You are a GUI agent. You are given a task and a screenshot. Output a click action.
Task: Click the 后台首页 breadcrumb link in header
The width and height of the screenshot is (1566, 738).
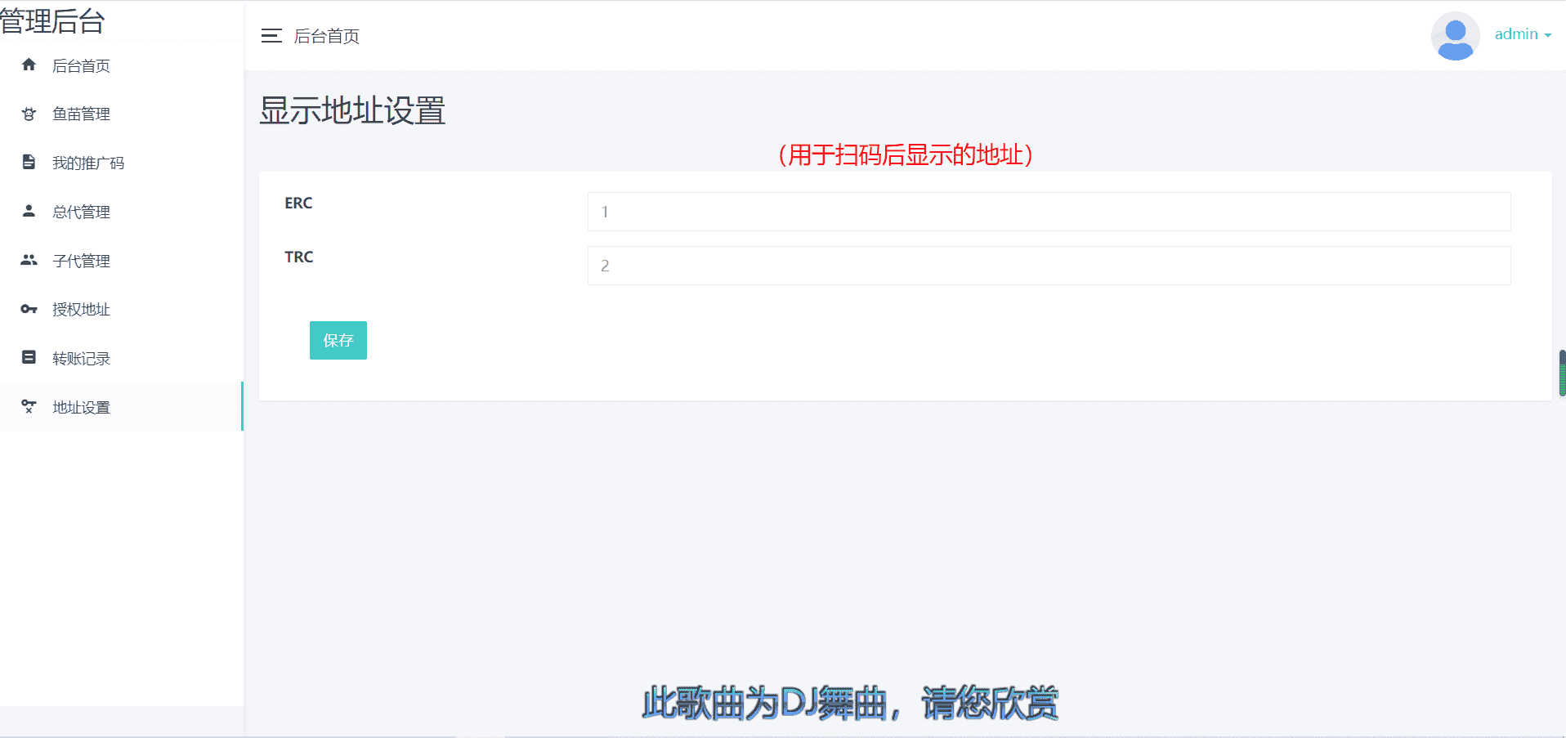327,36
